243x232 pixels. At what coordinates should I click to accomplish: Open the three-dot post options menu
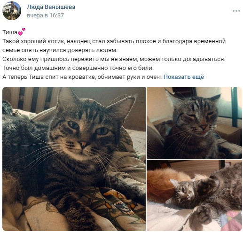[236, 11]
